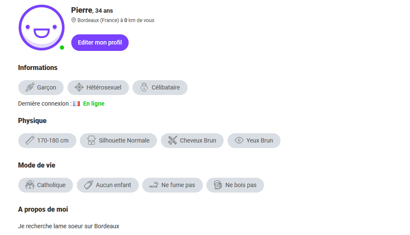Screen dimensions: 410x235
Task: Click the ruler icon for 170-180 cm
Action: [30, 140]
